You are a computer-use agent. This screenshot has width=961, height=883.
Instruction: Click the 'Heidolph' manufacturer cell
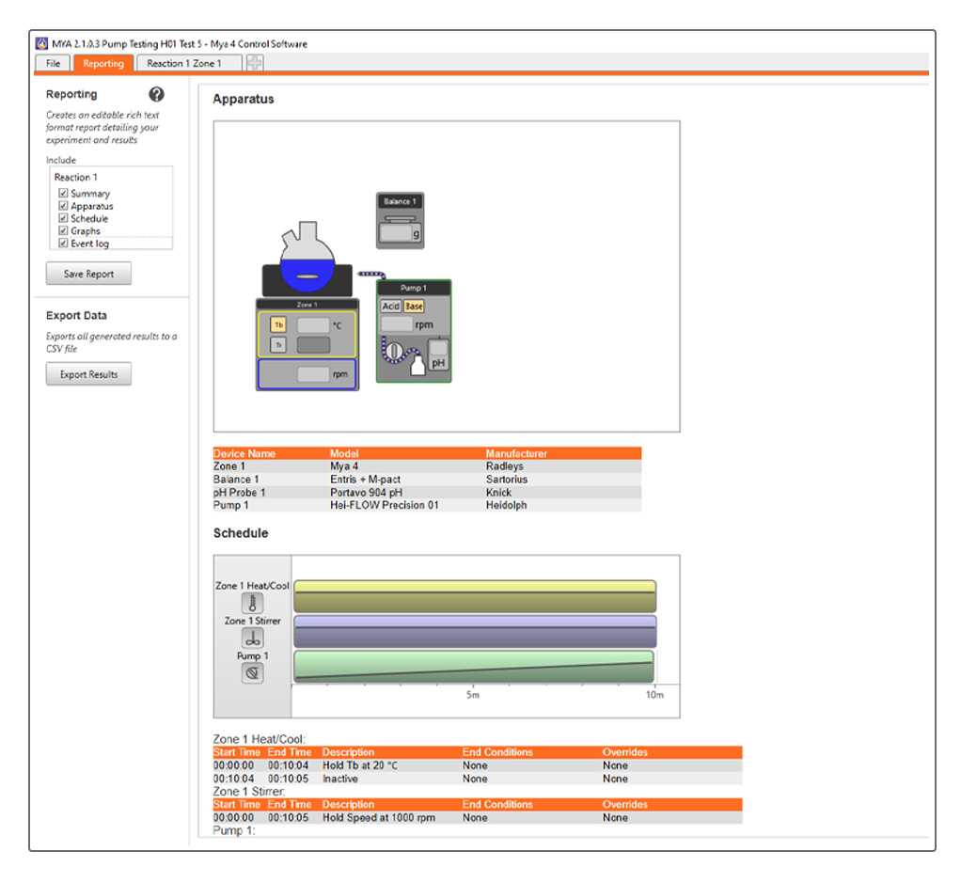pyautogui.click(x=506, y=506)
